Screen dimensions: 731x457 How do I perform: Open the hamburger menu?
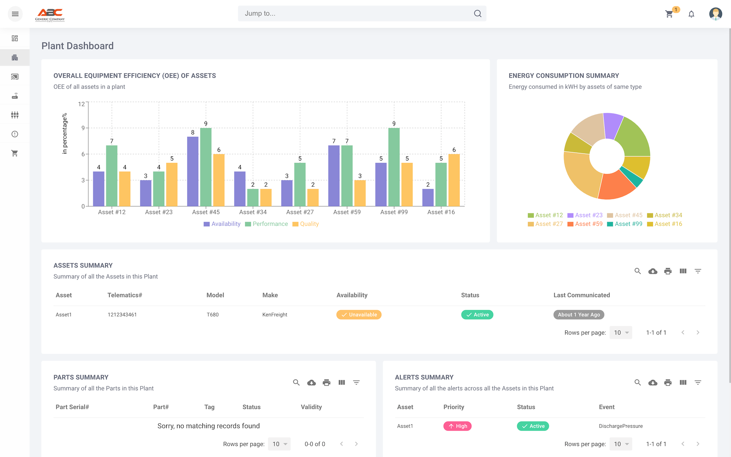tap(15, 14)
